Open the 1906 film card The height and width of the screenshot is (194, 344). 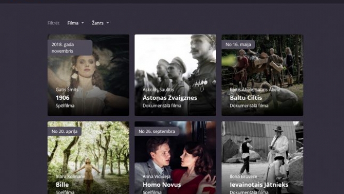(x=88, y=75)
